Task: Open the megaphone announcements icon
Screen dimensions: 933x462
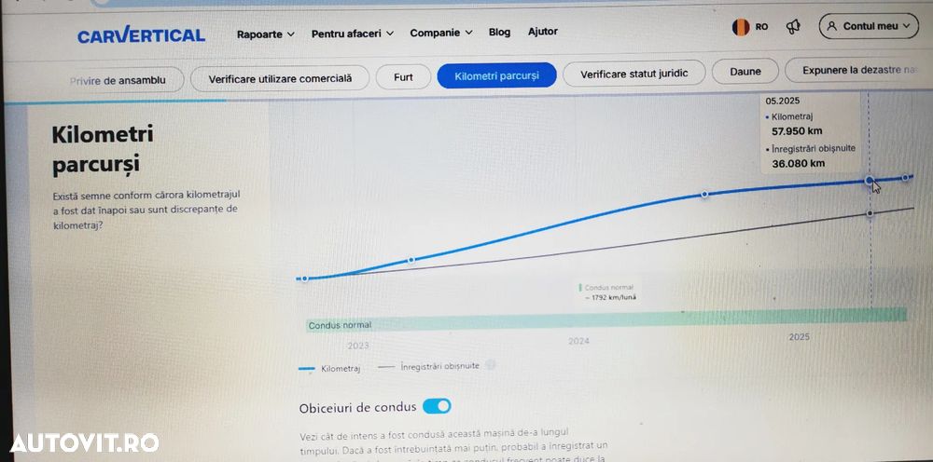Action: click(x=793, y=27)
